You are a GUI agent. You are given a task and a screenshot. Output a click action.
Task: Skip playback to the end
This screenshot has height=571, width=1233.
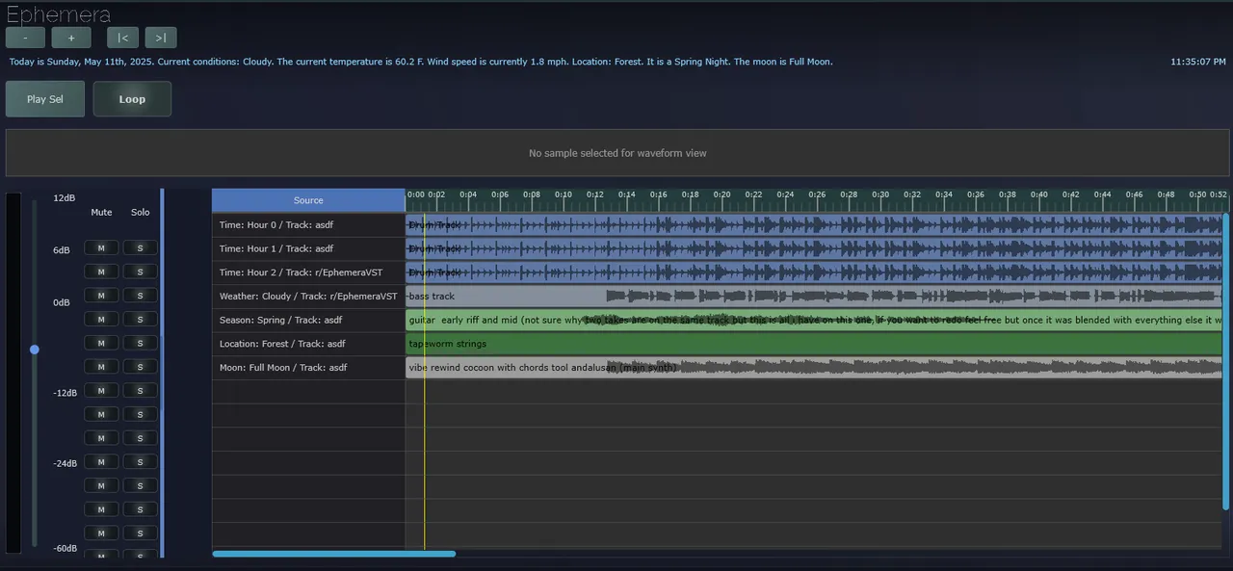click(x=160, y=37)
